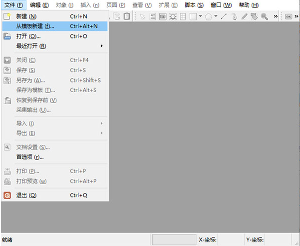Select the Insert Table tool
Screen dimensions: 300x246
(x=183, y=16)
